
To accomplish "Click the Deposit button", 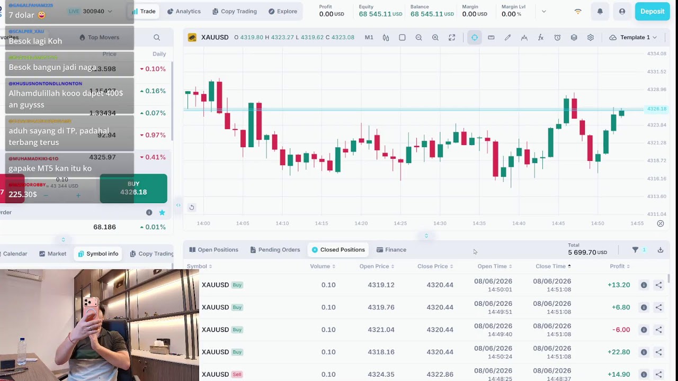I will [652, 11].
